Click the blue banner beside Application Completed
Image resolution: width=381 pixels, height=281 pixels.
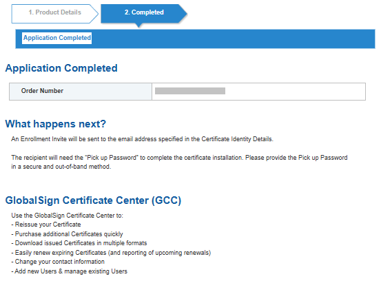234,39
